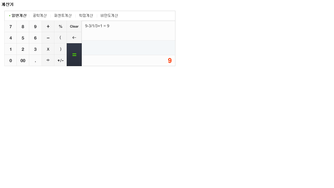Click the percent % key
This screenshot has width=334, height=188.
61,26
